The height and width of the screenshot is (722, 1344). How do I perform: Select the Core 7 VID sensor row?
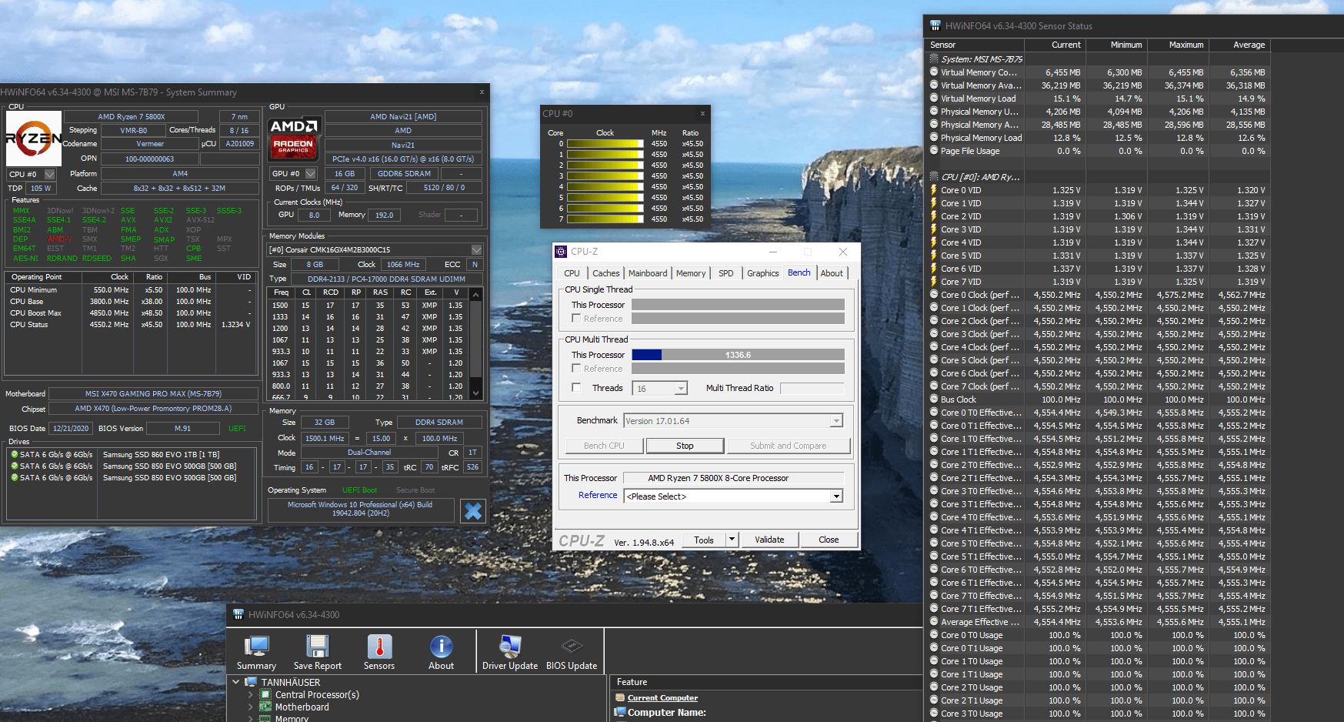point(1099,282)
